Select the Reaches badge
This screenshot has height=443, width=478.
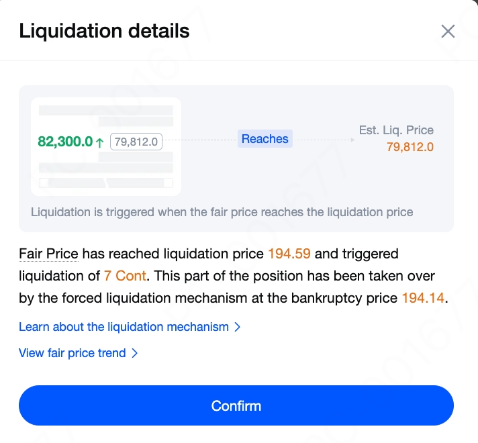coord(265,139)
